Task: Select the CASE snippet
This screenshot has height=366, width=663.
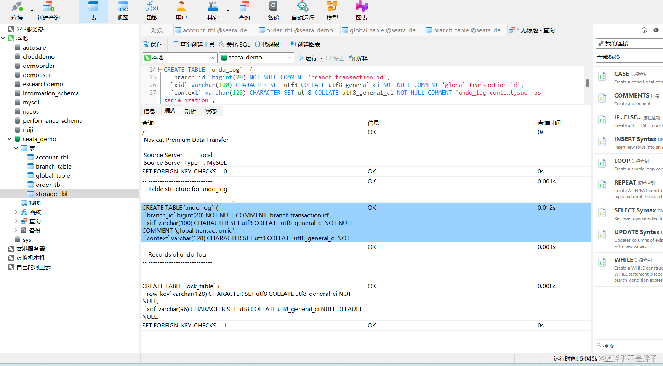Action: [629, 77]
